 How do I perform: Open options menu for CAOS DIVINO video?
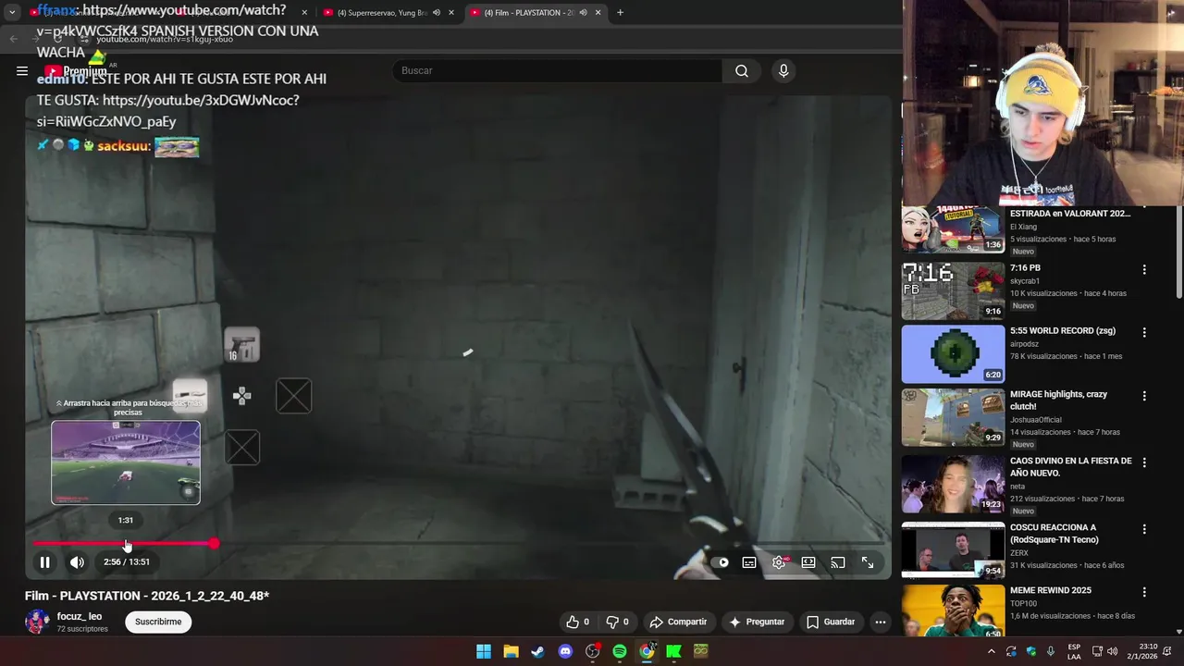[1144, 462]
